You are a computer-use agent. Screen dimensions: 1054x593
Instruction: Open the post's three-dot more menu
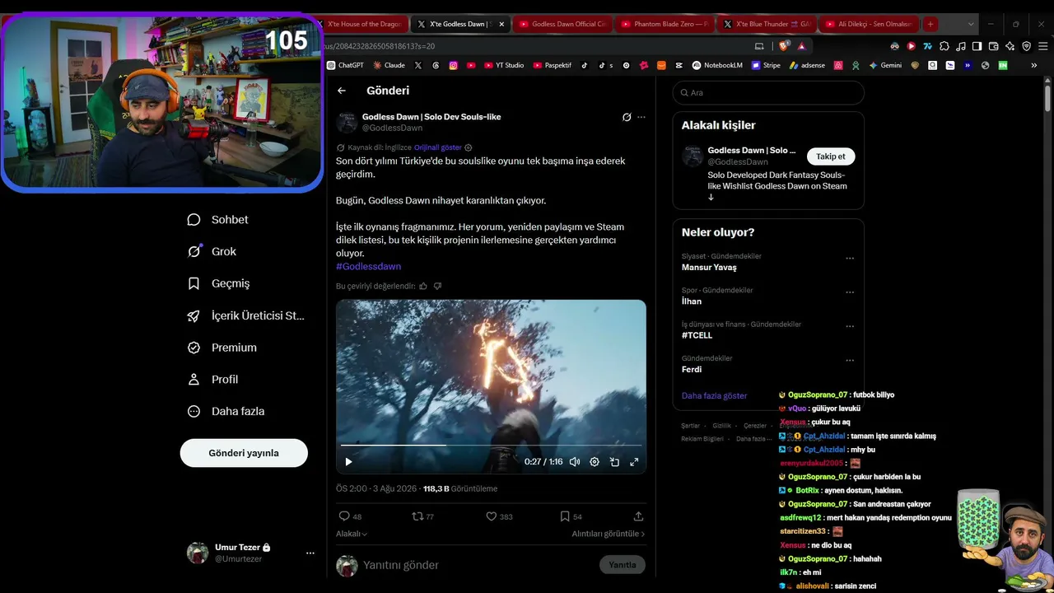641,117
